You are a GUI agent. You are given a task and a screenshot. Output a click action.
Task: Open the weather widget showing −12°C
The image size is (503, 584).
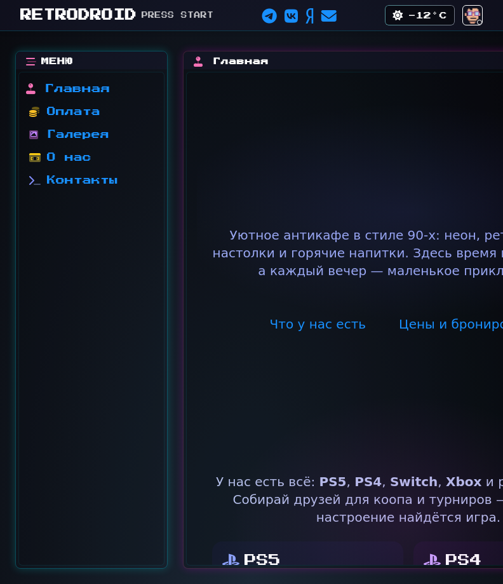pos(420,15)
